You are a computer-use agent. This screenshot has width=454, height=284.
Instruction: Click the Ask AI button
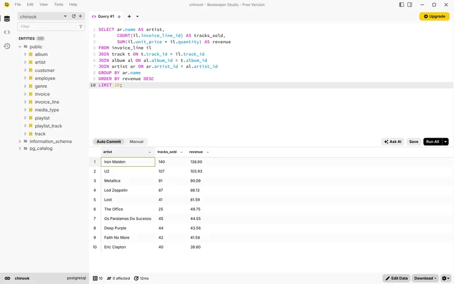pos(393,142)
